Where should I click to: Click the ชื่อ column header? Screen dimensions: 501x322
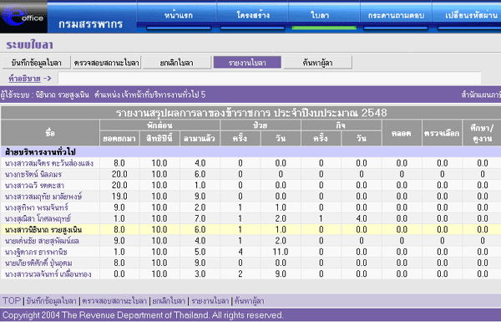tap(50, 133)
